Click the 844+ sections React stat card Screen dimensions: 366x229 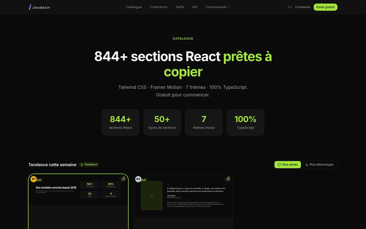[120, 122]
